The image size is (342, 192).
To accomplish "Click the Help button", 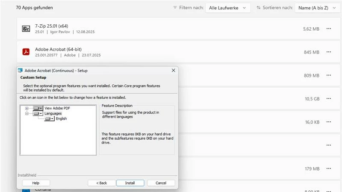I will (x=36, y=183).
